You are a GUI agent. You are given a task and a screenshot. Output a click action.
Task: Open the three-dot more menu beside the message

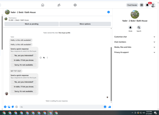click(47, 58)
